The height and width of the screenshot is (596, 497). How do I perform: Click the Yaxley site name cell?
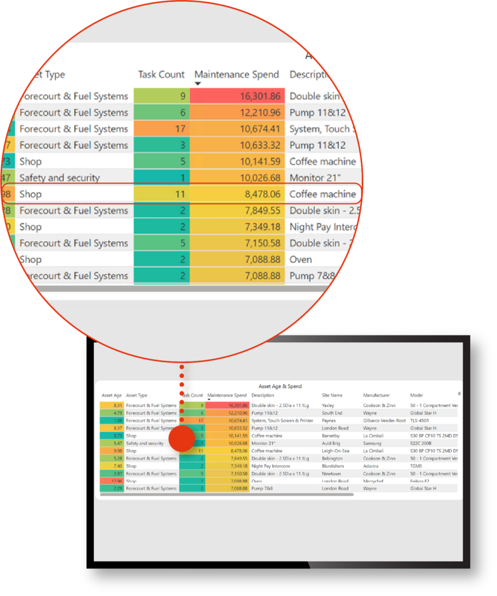(x=328, y=405)
